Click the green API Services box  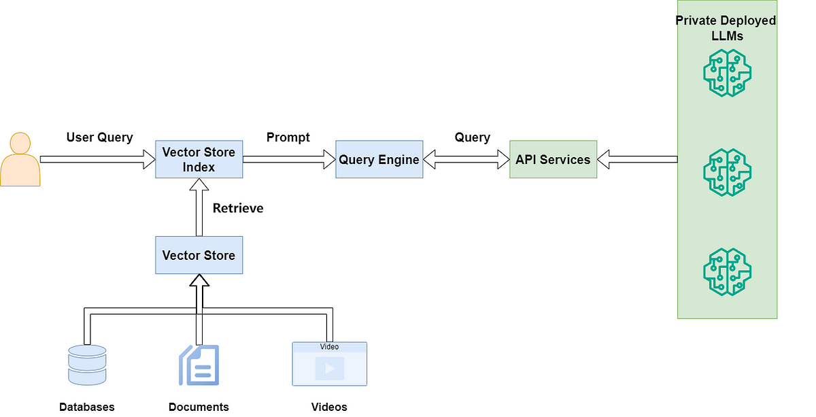tap(553, 160)
